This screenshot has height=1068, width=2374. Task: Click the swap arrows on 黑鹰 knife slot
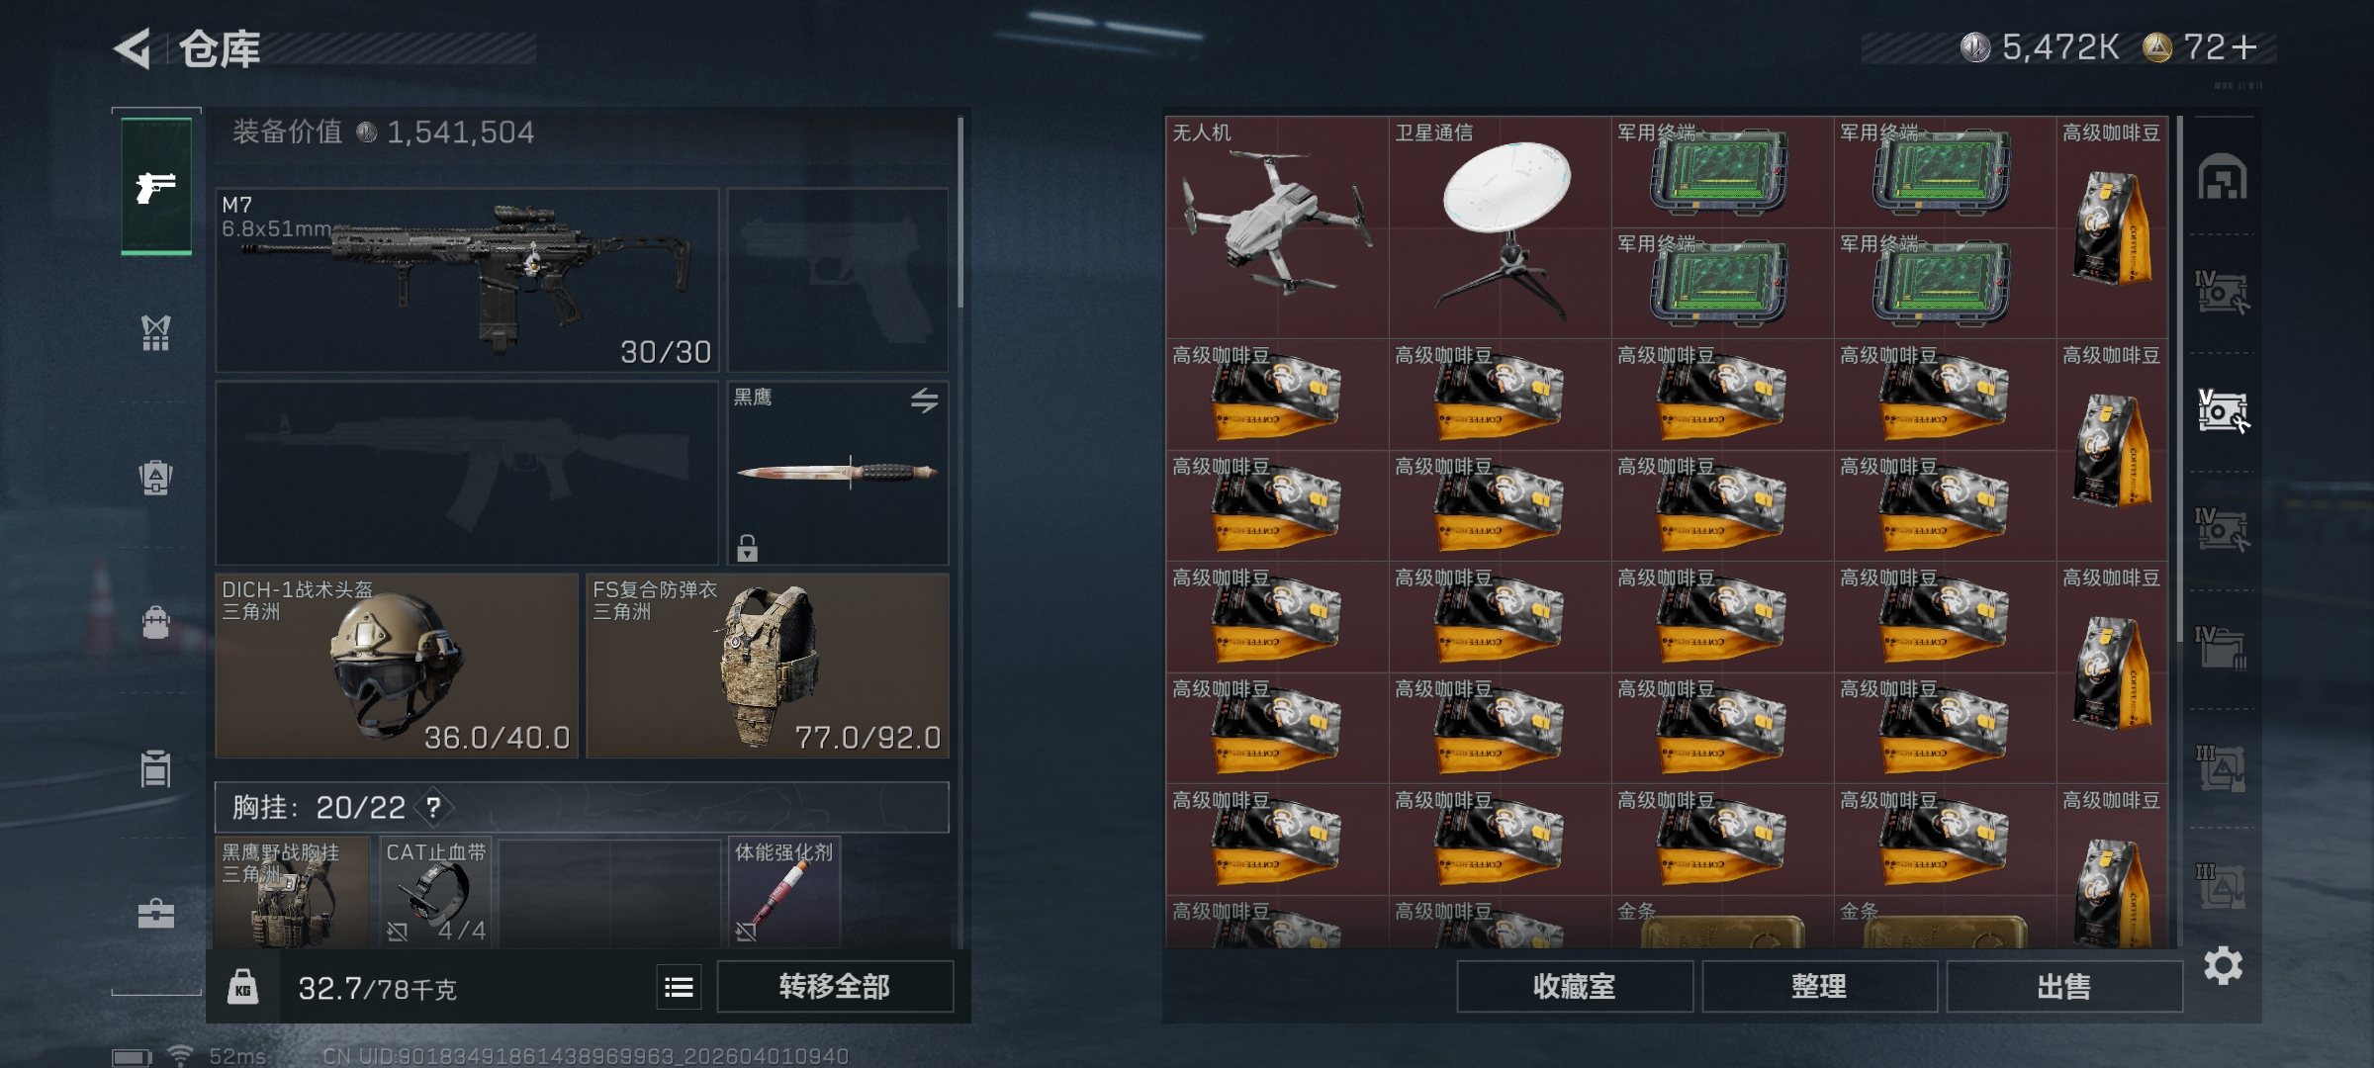[x=924, y=400]
